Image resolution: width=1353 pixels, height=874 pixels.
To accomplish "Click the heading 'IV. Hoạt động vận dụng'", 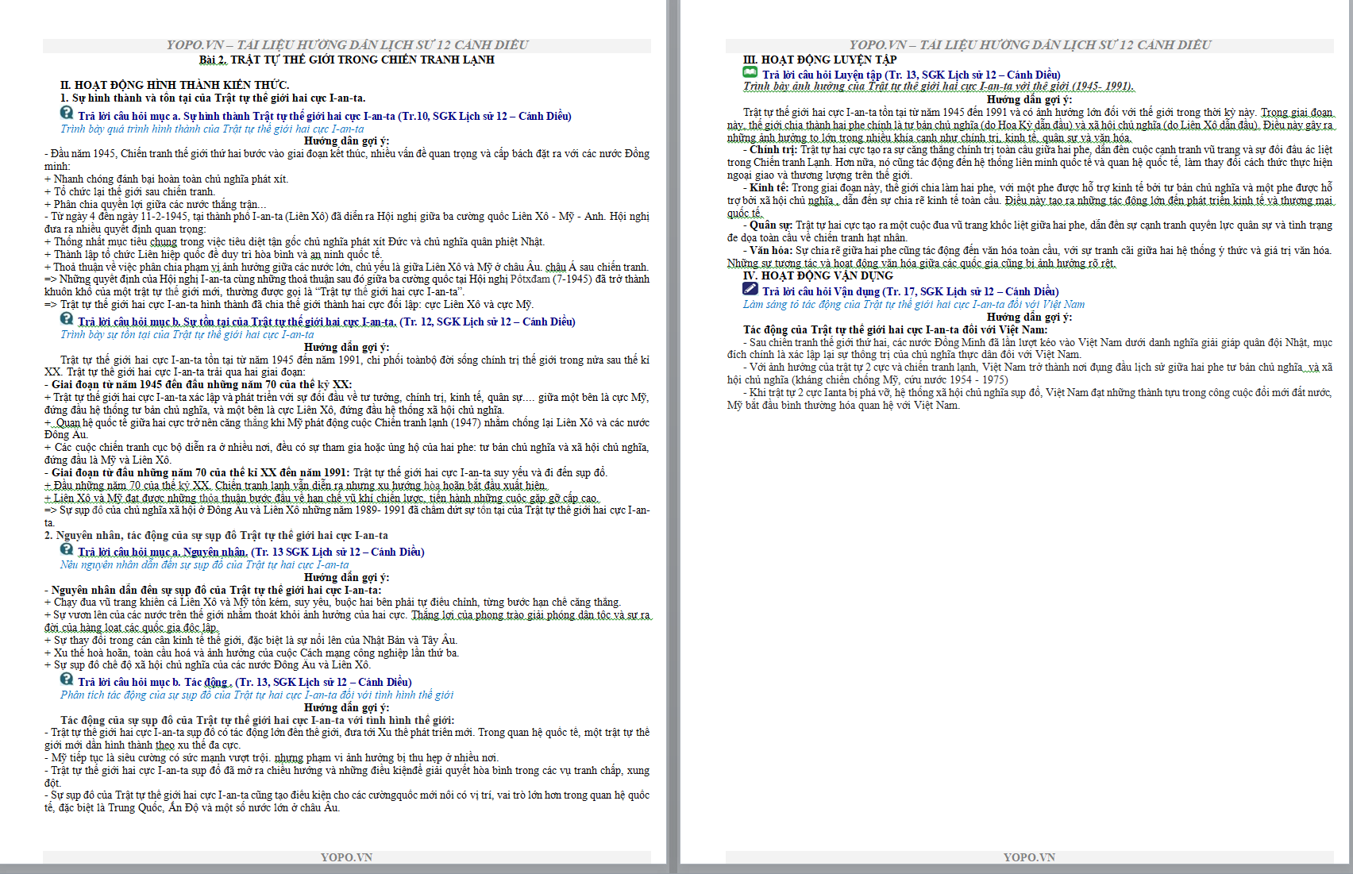I will coord(818,275).
